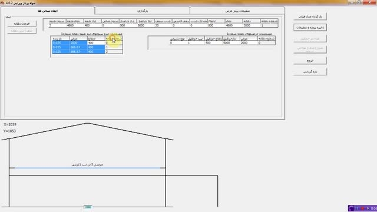Click the mezzanine height cell showing 400 in row 0
This screenshot has width=377, height=212.
pos(96,43)
